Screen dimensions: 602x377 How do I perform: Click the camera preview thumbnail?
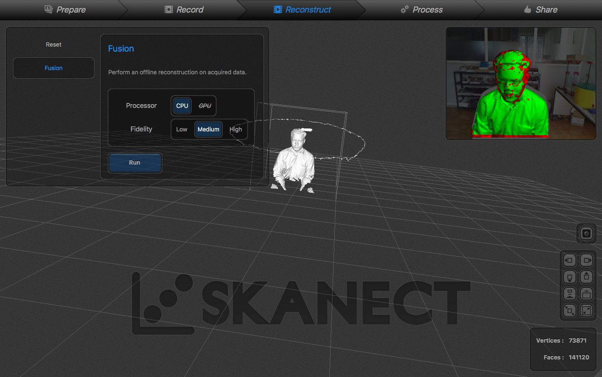(521, 84)
